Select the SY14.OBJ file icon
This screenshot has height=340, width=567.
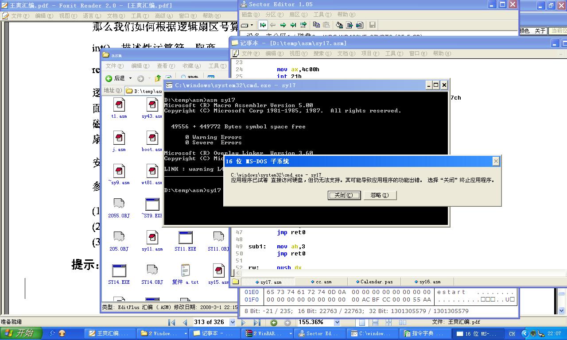pyautogui.click(x=152, y=270)
